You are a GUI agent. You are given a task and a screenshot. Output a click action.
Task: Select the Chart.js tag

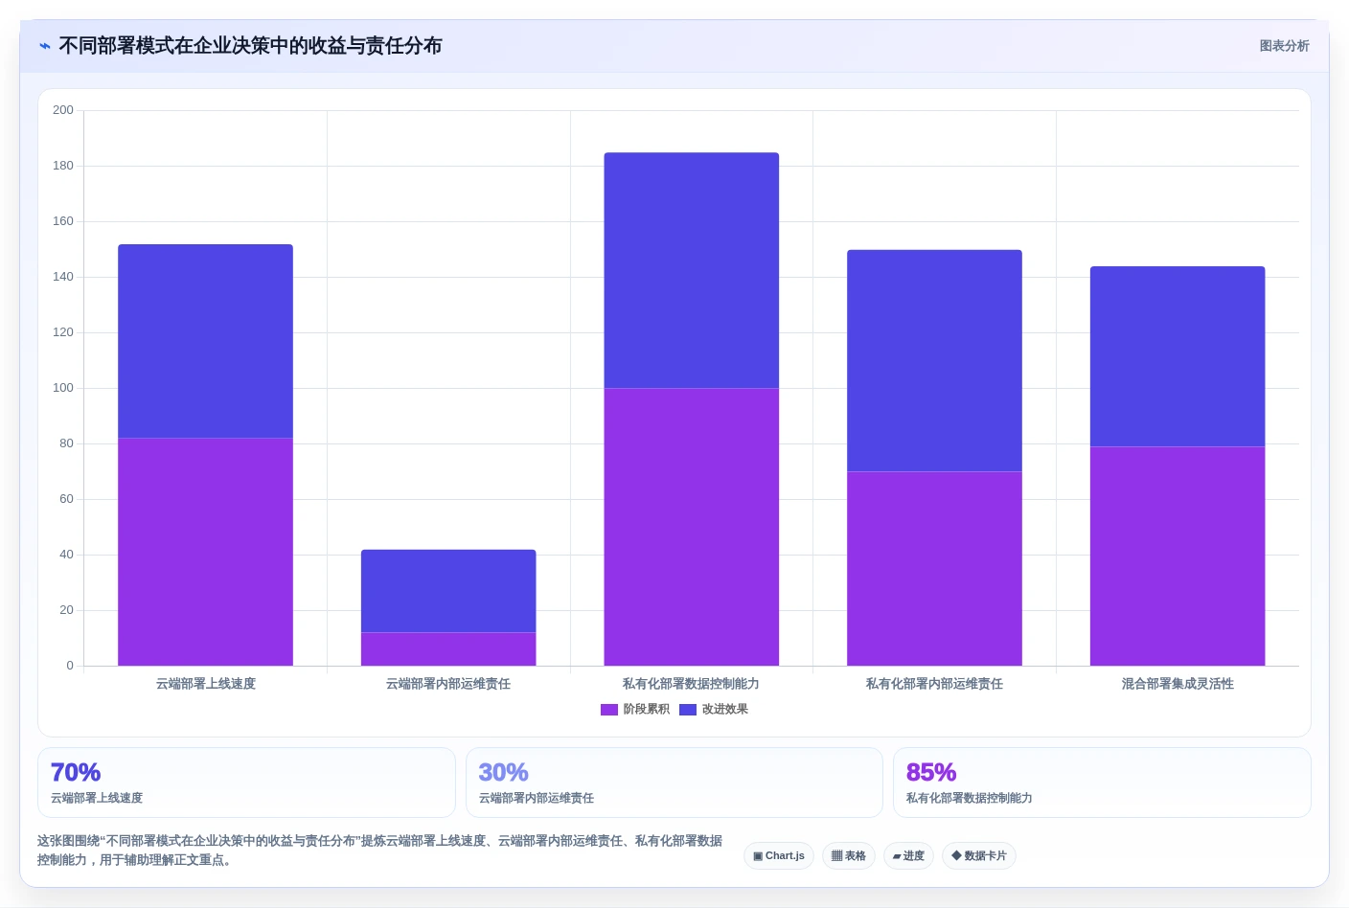click(779, 856)
